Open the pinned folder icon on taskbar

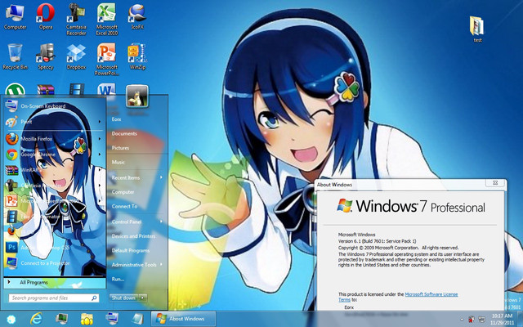pos(87,319)
